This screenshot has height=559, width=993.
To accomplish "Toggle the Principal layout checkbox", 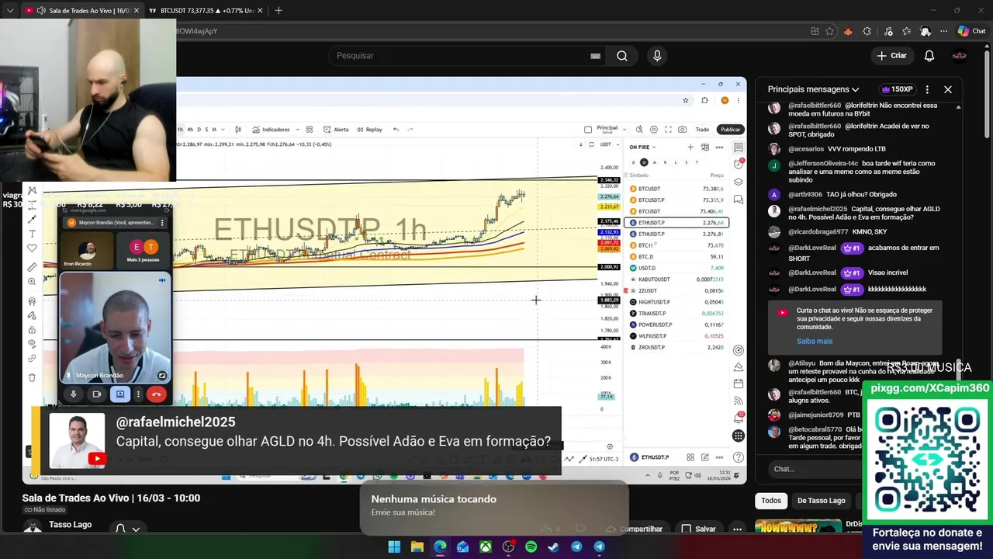I will point(588,130).
